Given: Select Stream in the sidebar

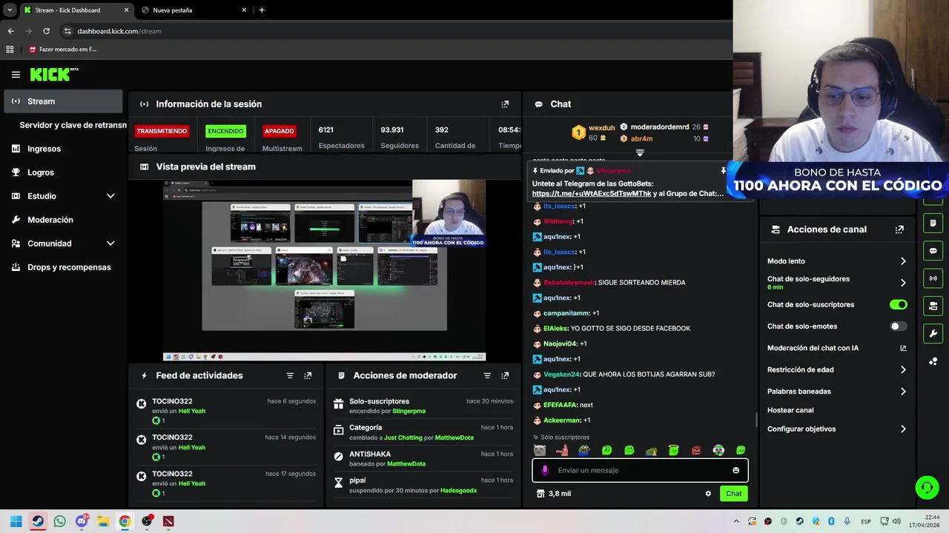Looking at the screenshot, I should pyautogui.click(x=63, y=101).
